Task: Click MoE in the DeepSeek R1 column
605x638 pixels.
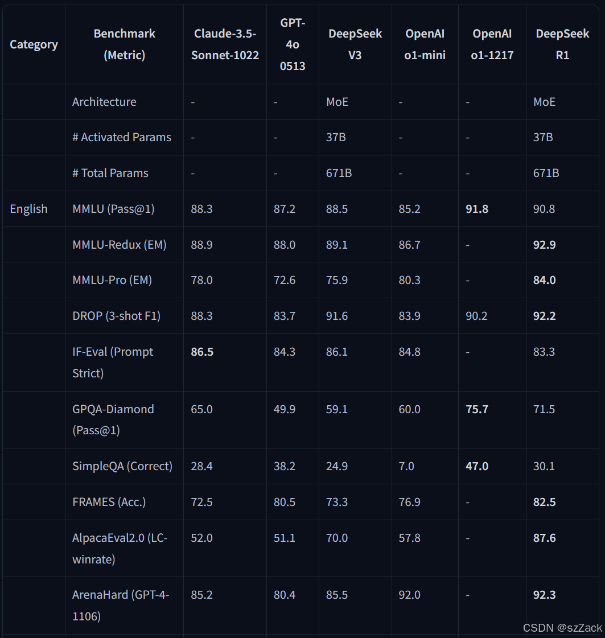Action: pos(544,102)
